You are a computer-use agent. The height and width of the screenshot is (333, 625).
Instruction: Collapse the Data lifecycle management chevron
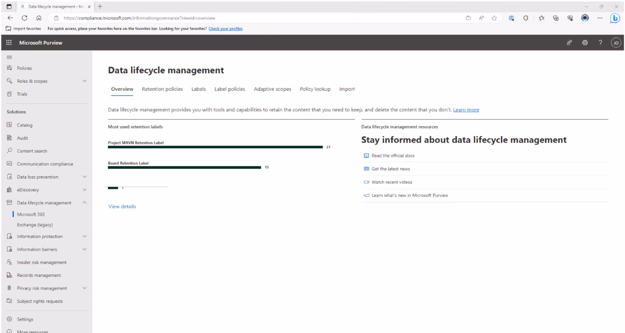(x=84, y=202)
